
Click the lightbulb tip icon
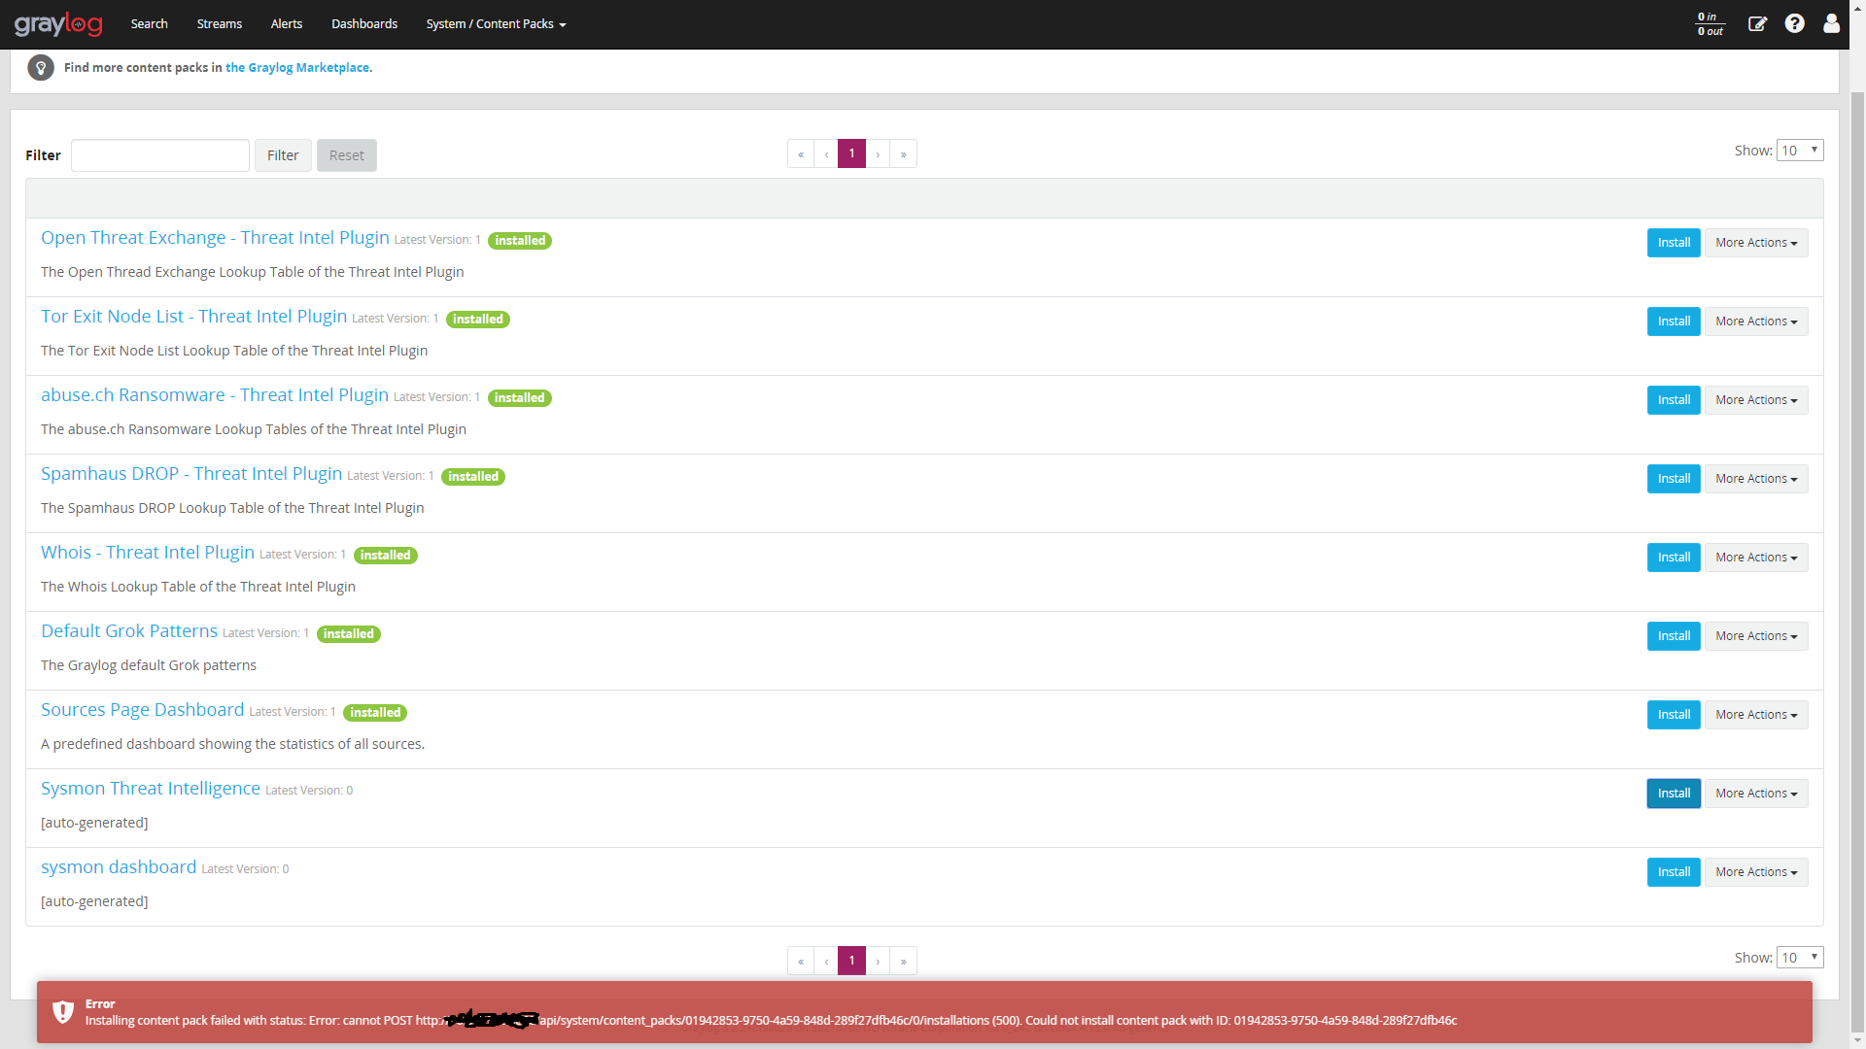(41, 68)
